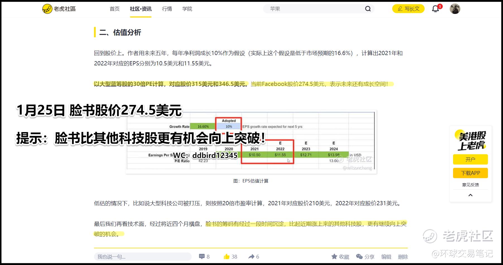Viewport: 503px width, 265px height.
Task: Open the 学院 navigation tab
Action: point(187,9)
